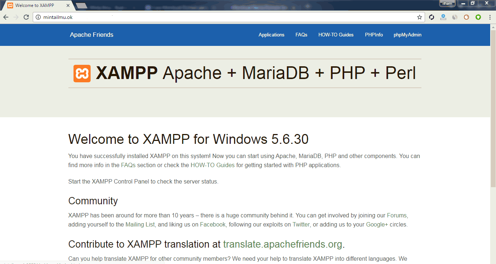This screenshot has height=264, width=496.
Task: Click the address bar showing mintailmu.ok
Action: point(229,17)
